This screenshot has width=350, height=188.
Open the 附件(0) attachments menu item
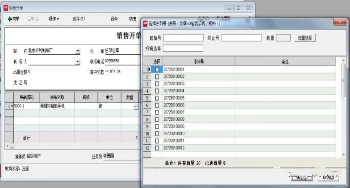(79, 19)
